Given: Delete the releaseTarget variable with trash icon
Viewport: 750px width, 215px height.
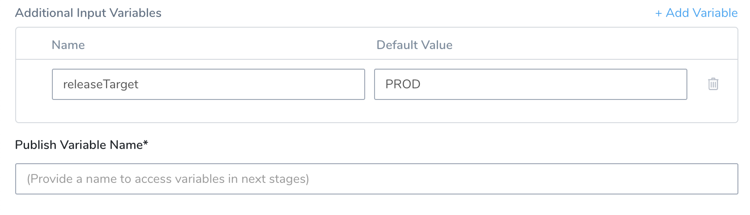Looking at the screenshot, I should pos(713,84).
